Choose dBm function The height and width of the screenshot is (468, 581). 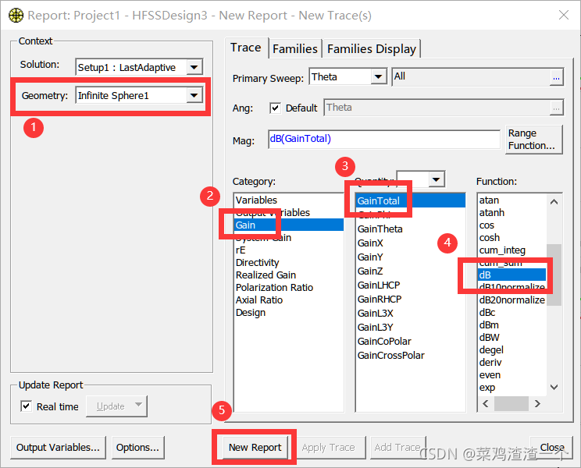[489, 325]
